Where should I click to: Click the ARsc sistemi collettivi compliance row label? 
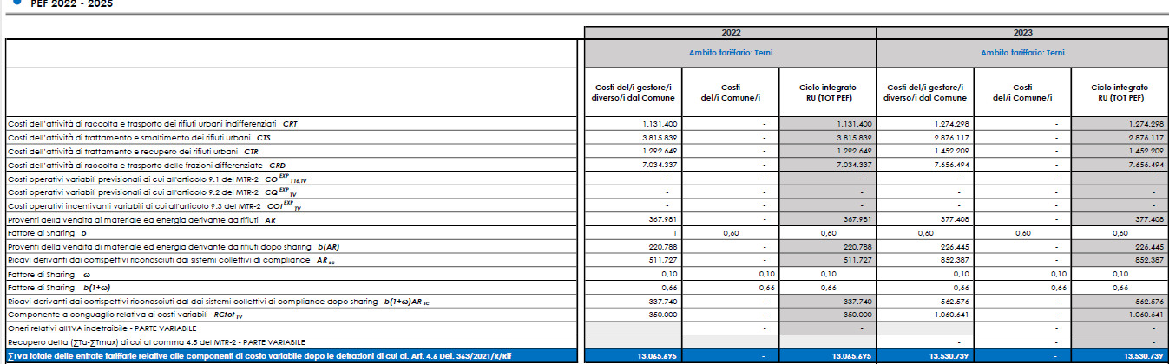click(172, 259)
